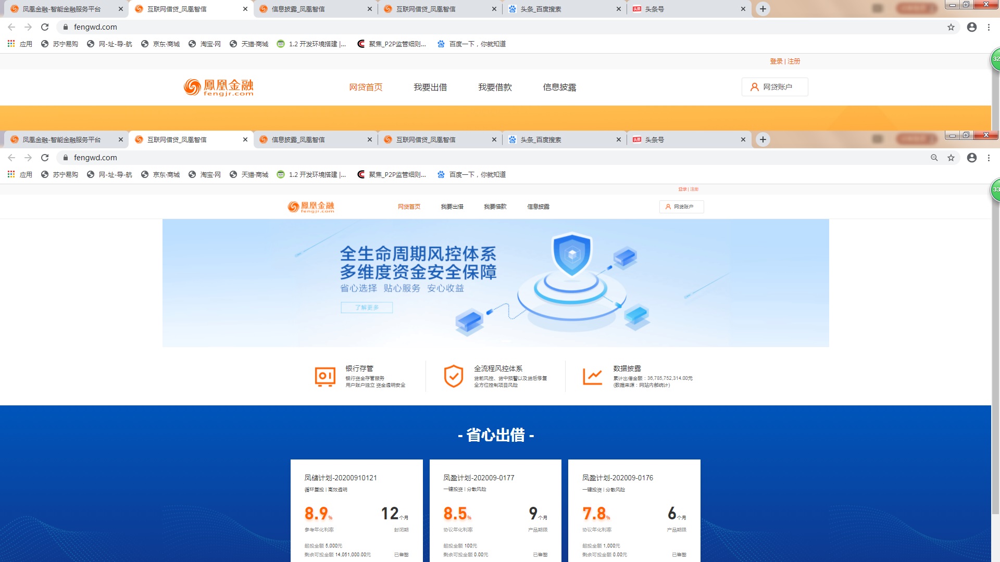Bookmark the page via the star icon
Viewport: 1000px width, 562px height.
coord(951,157)
